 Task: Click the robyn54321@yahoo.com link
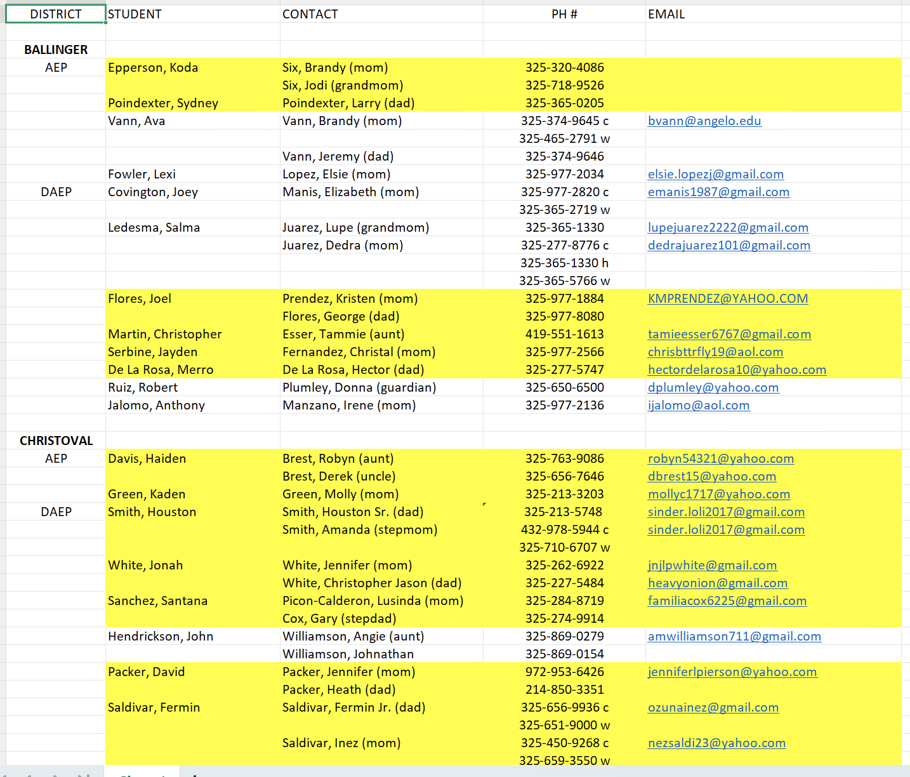[x=721, y=458]
